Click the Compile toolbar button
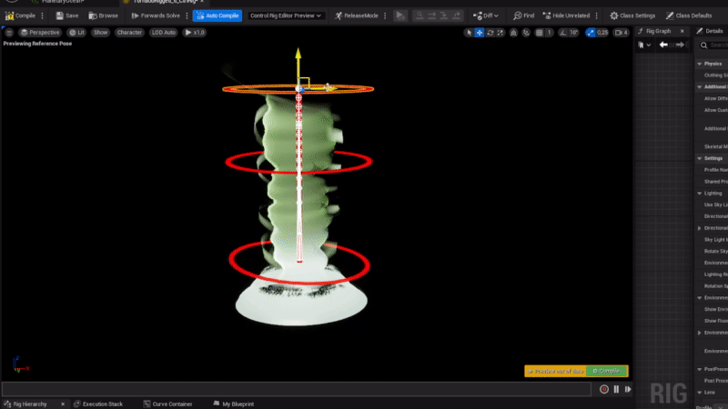This screenshot has width=728, height=409. pyautogui.click(x=20, y=15)
